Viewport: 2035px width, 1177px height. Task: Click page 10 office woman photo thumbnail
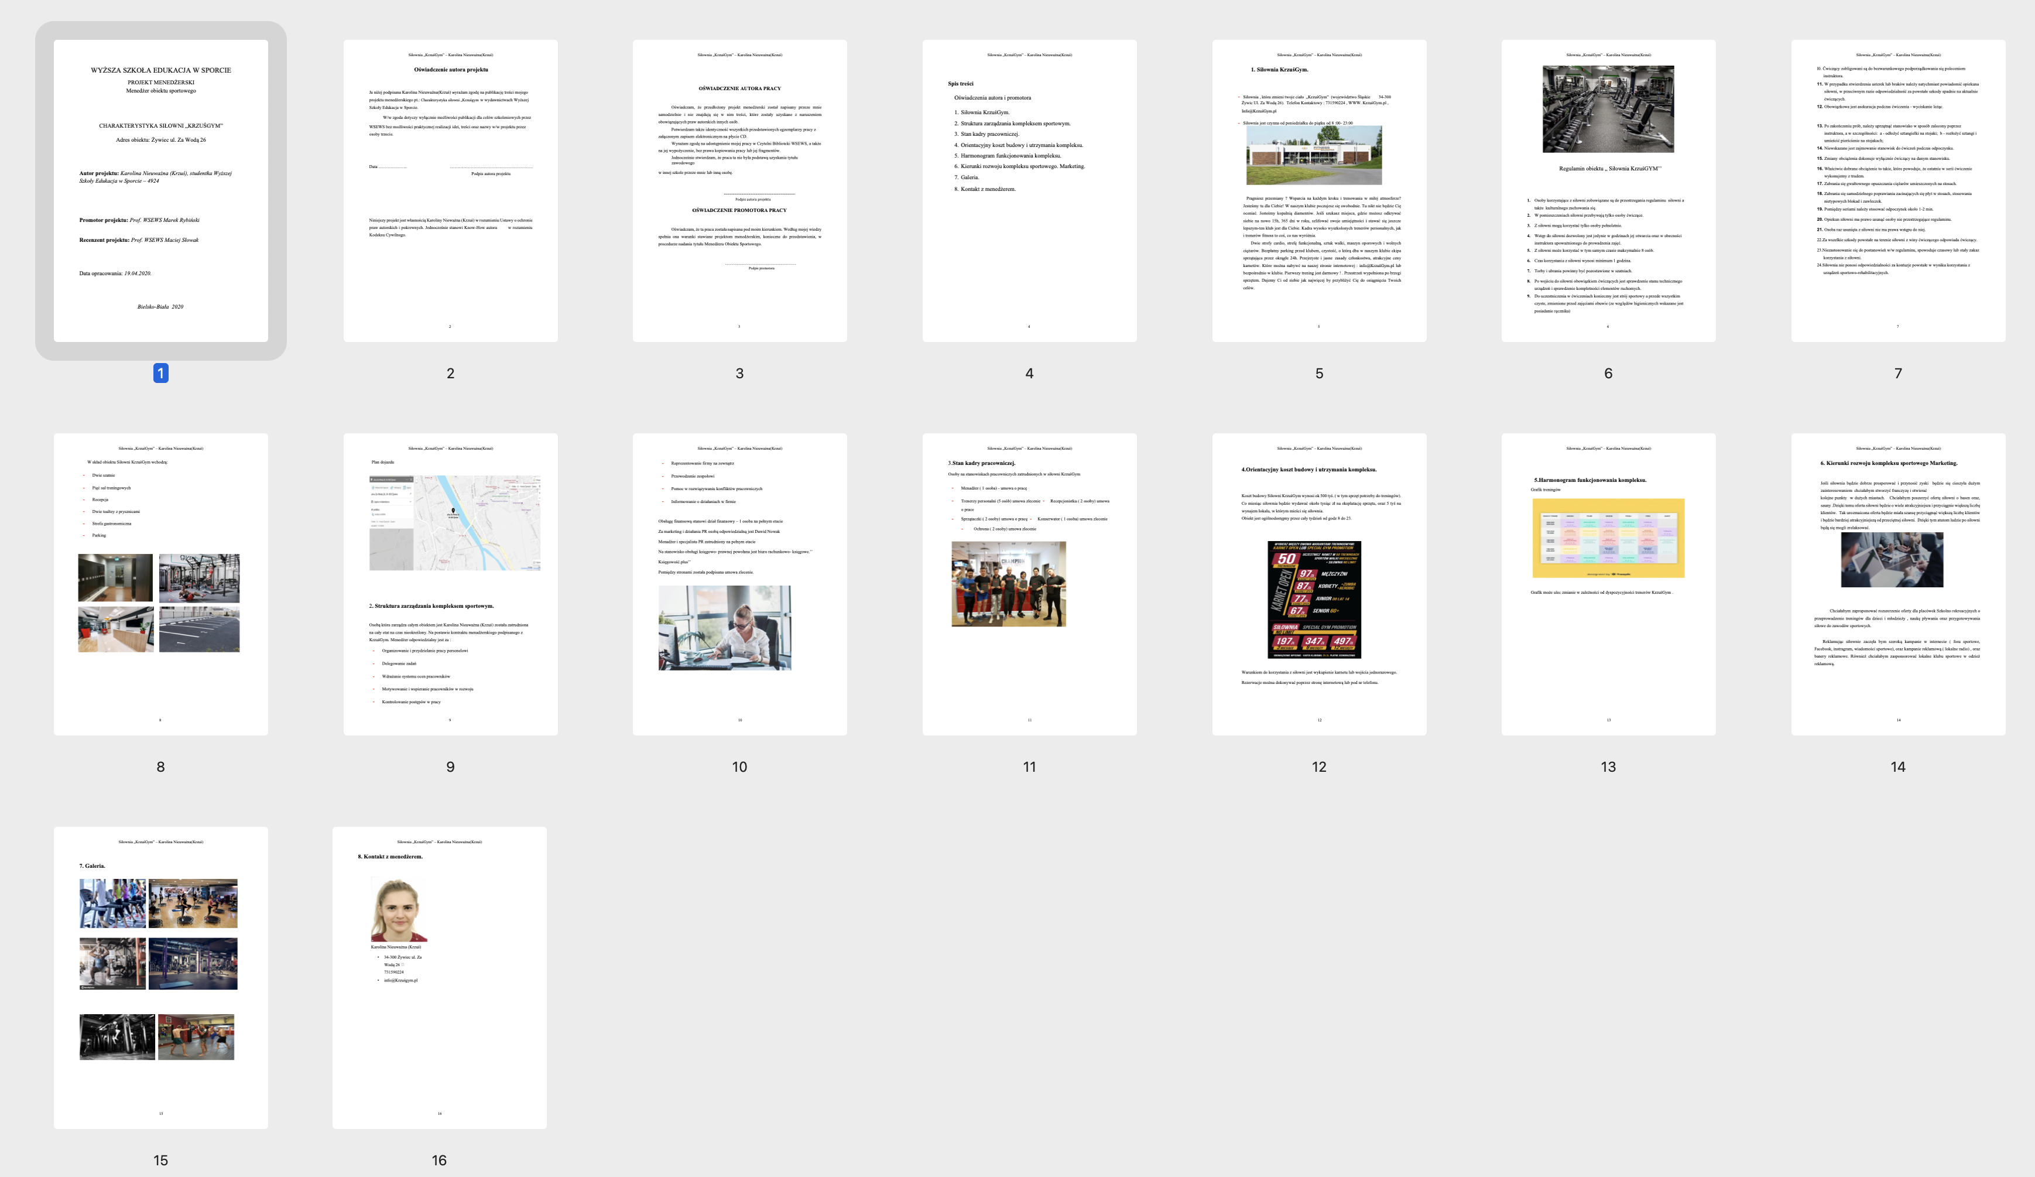[739, 584]
